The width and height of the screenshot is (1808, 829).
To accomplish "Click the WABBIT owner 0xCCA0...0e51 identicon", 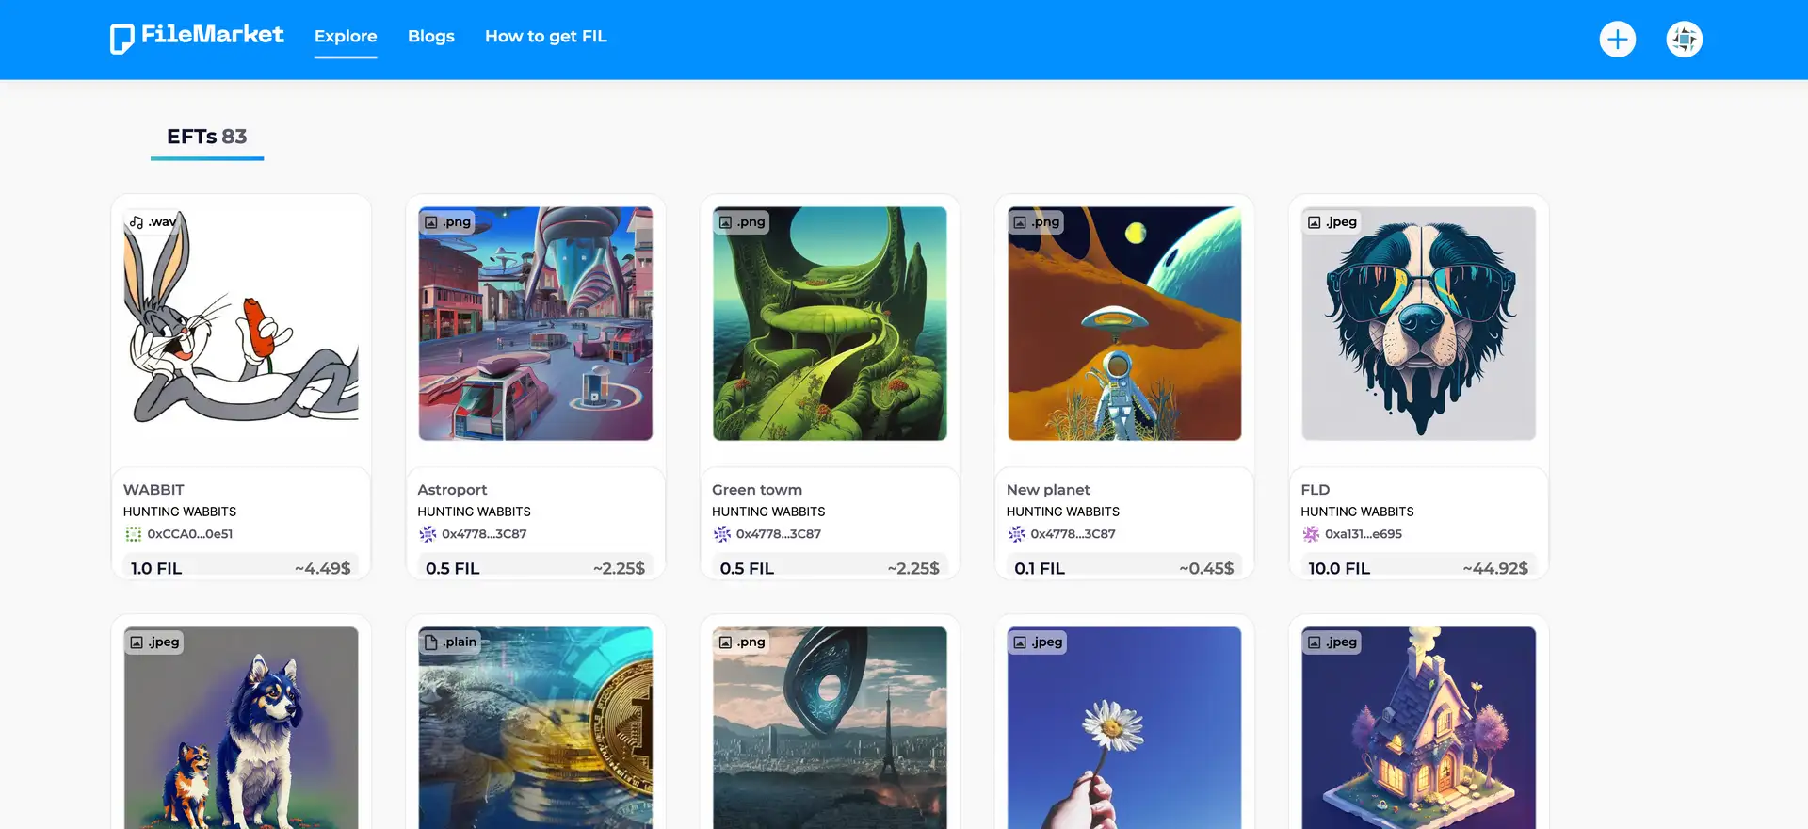I will coord(133,534).
